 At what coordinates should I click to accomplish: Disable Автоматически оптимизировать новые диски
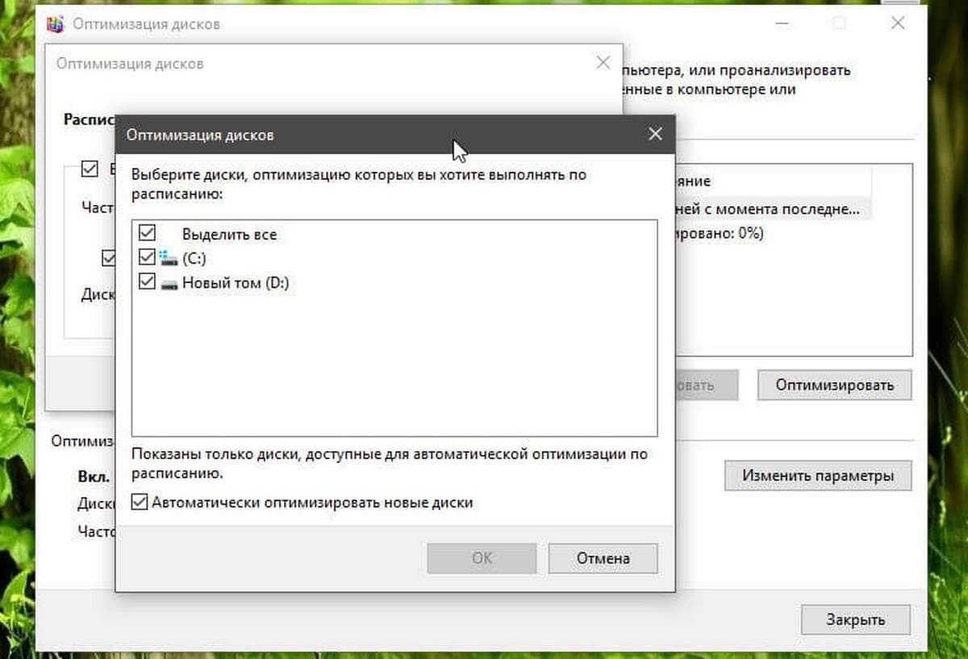(140, 503)
